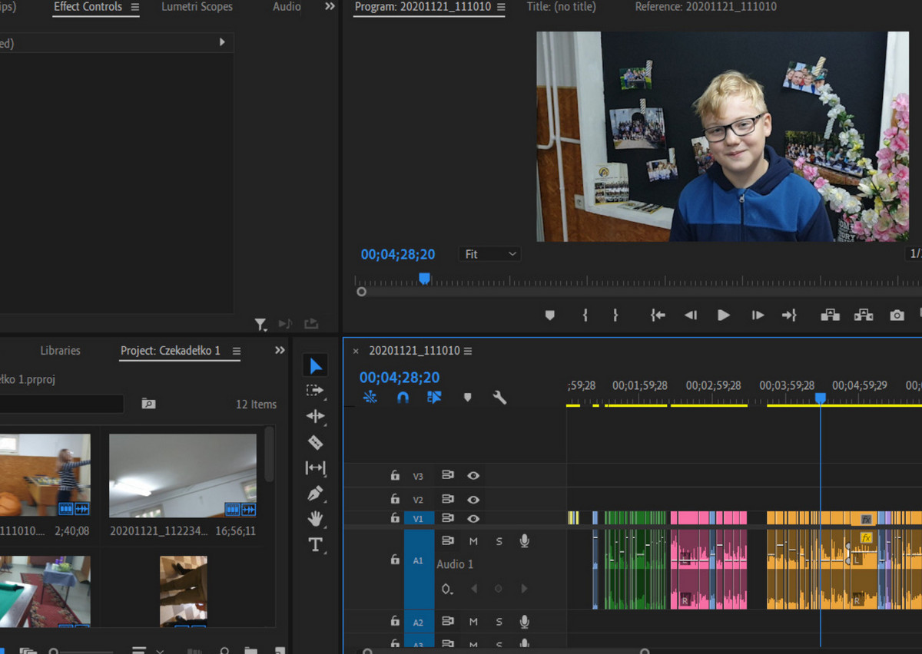Select the Track Select Forward tool
Screen dimensions: 922x654
click(315, 391)
